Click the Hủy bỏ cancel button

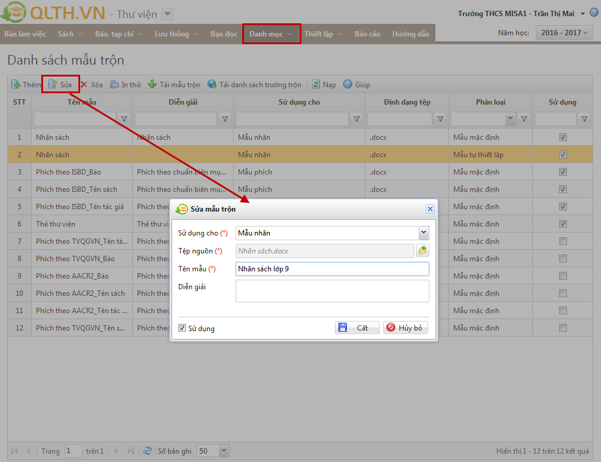405,328
